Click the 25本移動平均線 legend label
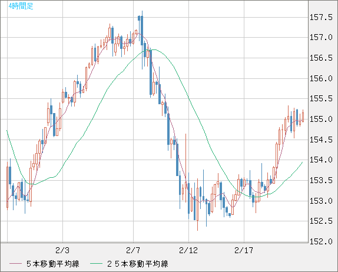Image resolution: width=338 pixels, height=272 pixels. click(138, 264)
